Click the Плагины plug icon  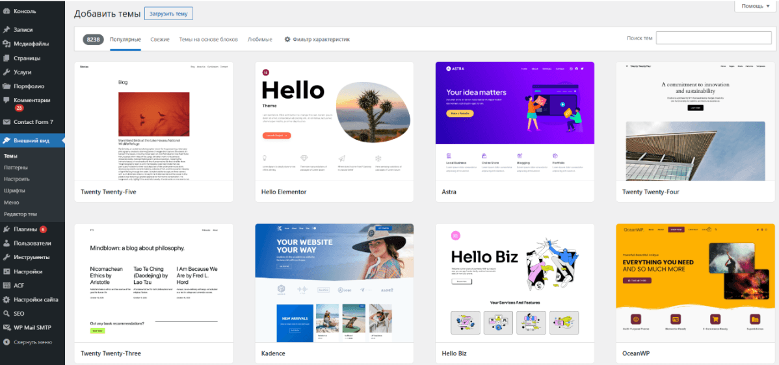[7, 230]
